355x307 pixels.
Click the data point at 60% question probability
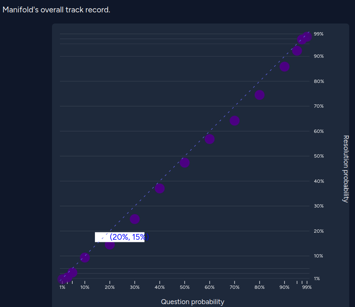210,139
